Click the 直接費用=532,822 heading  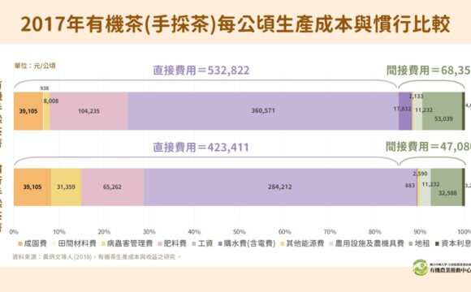(x=201, y=71)
